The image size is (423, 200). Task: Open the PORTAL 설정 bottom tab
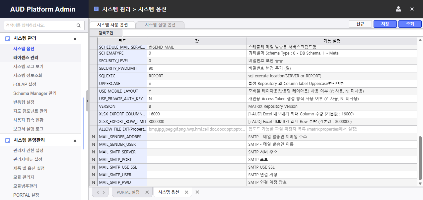128,192
